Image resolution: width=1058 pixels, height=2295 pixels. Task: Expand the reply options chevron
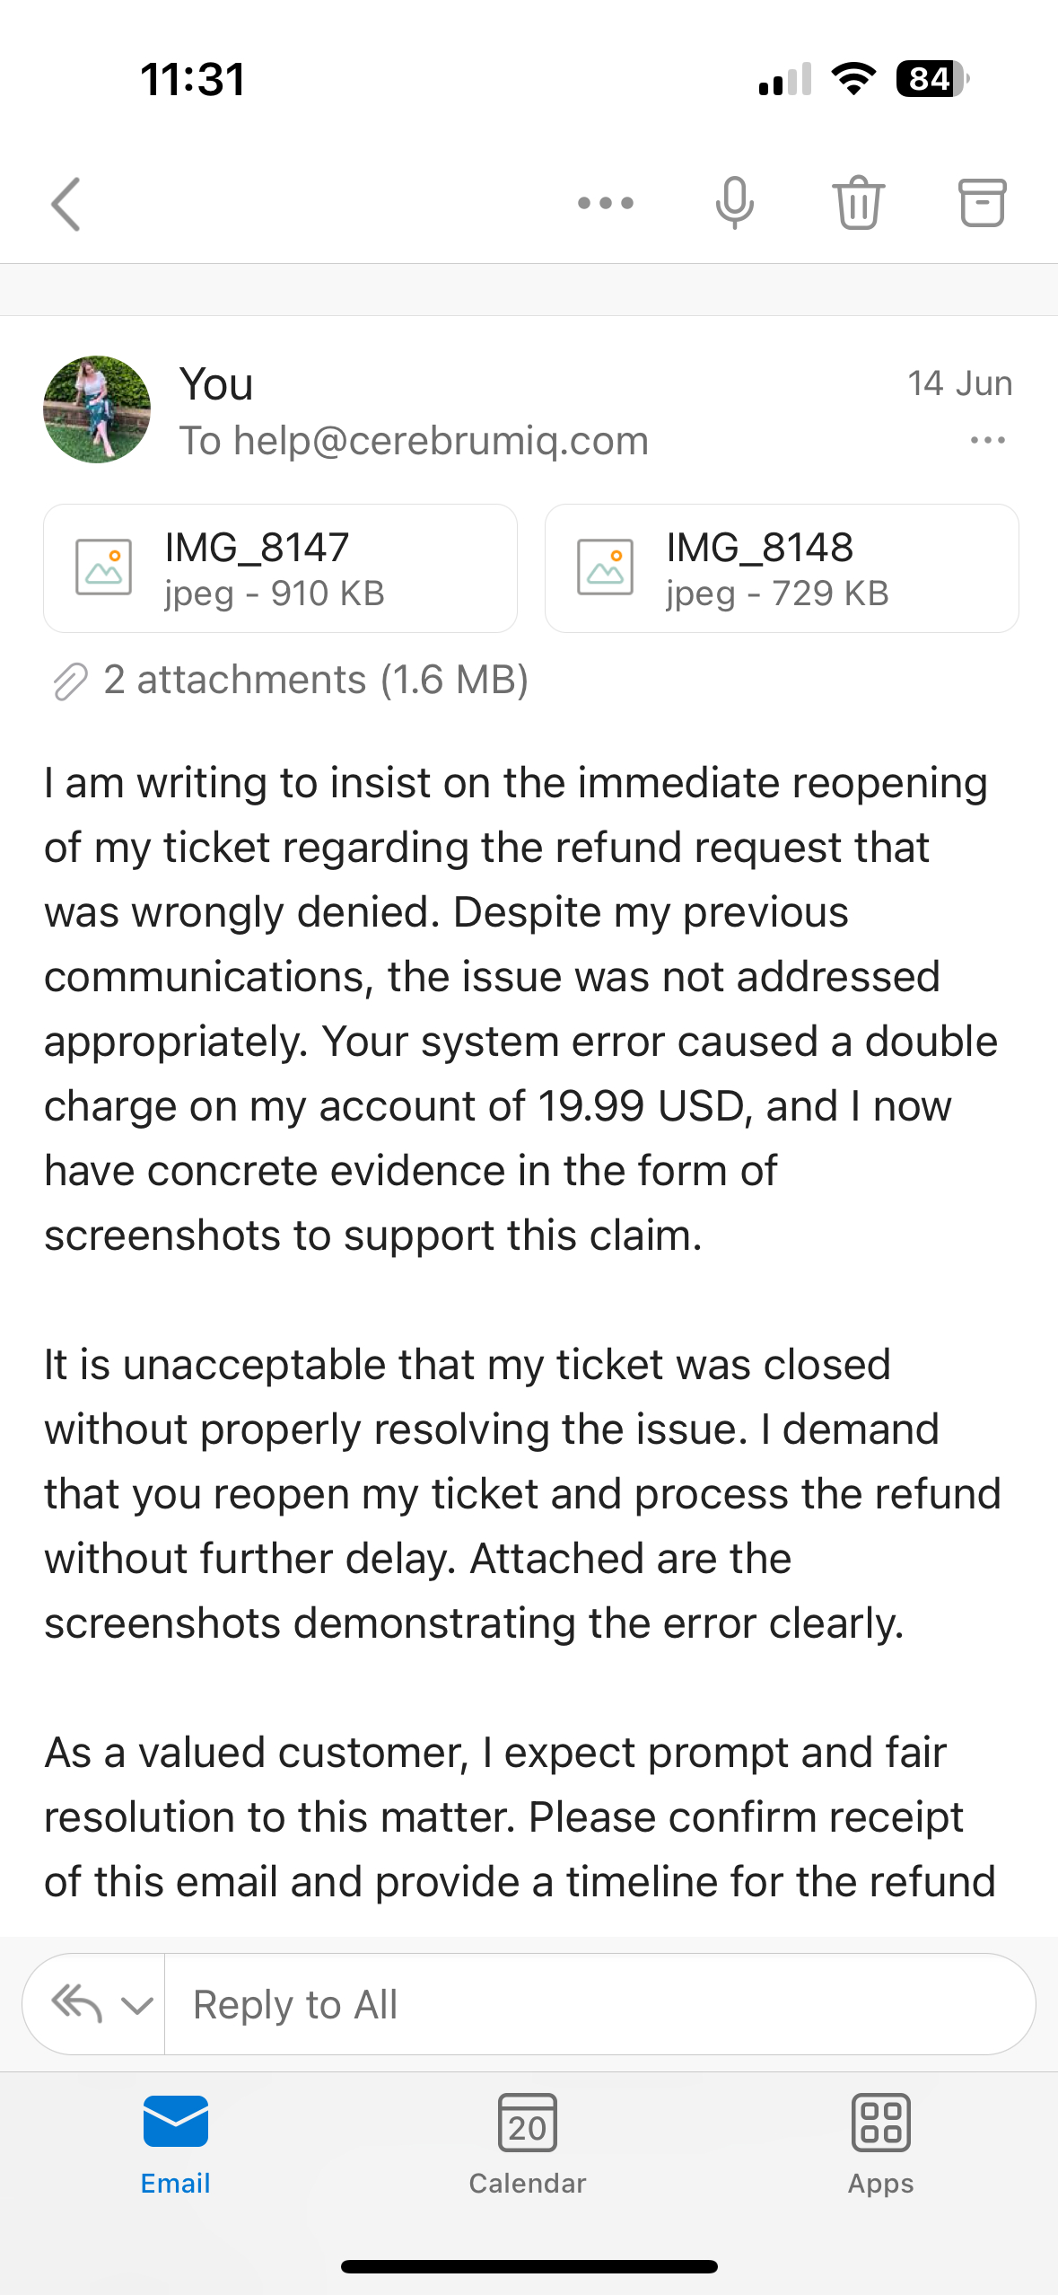click(x=136, y=2005)
